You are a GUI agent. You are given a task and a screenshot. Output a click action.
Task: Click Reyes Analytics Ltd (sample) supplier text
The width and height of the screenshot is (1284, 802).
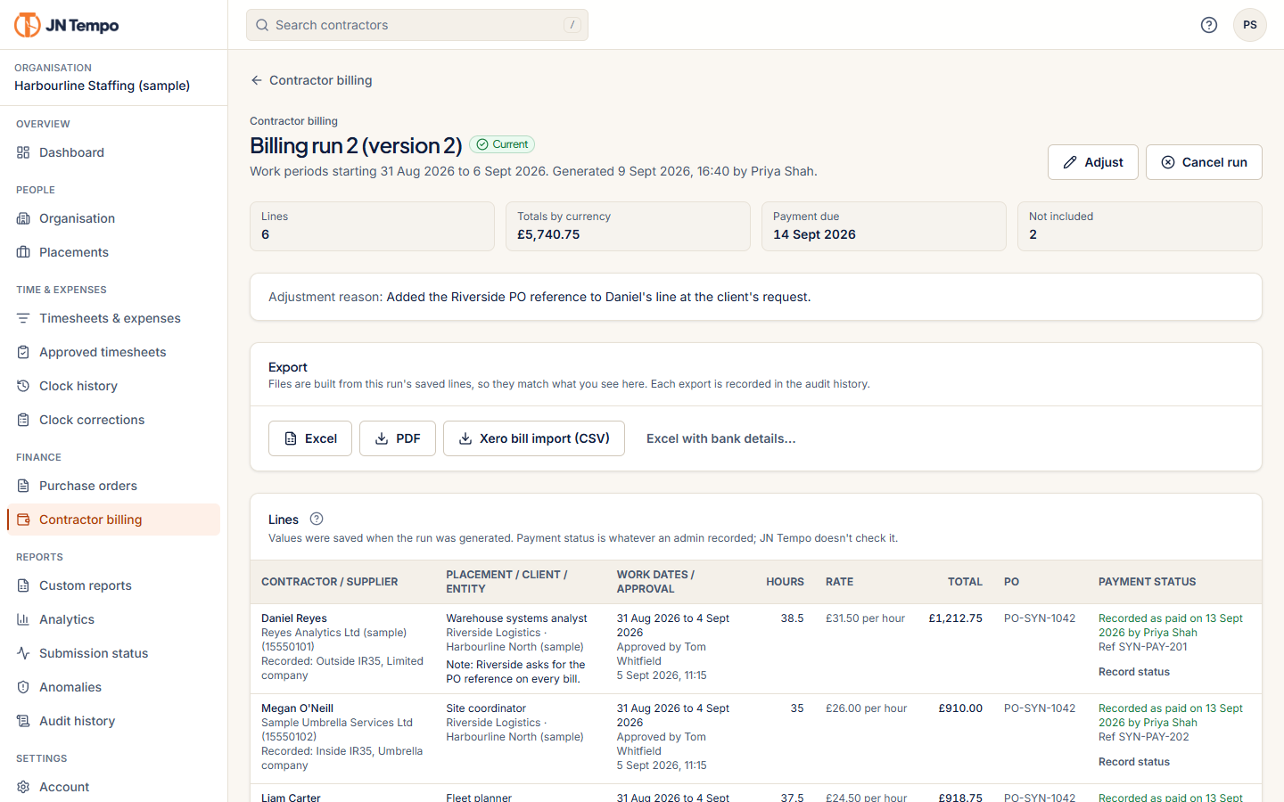click(333, 633)
